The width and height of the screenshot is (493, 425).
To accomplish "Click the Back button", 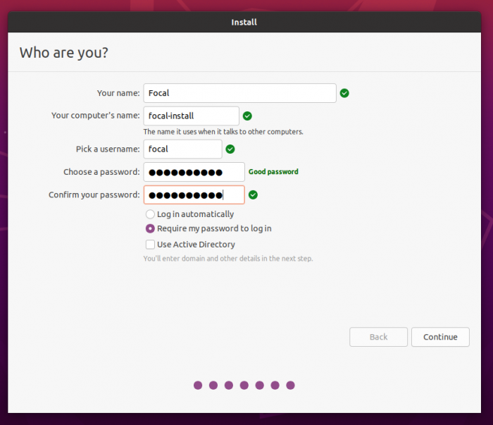I will point(378,337).
